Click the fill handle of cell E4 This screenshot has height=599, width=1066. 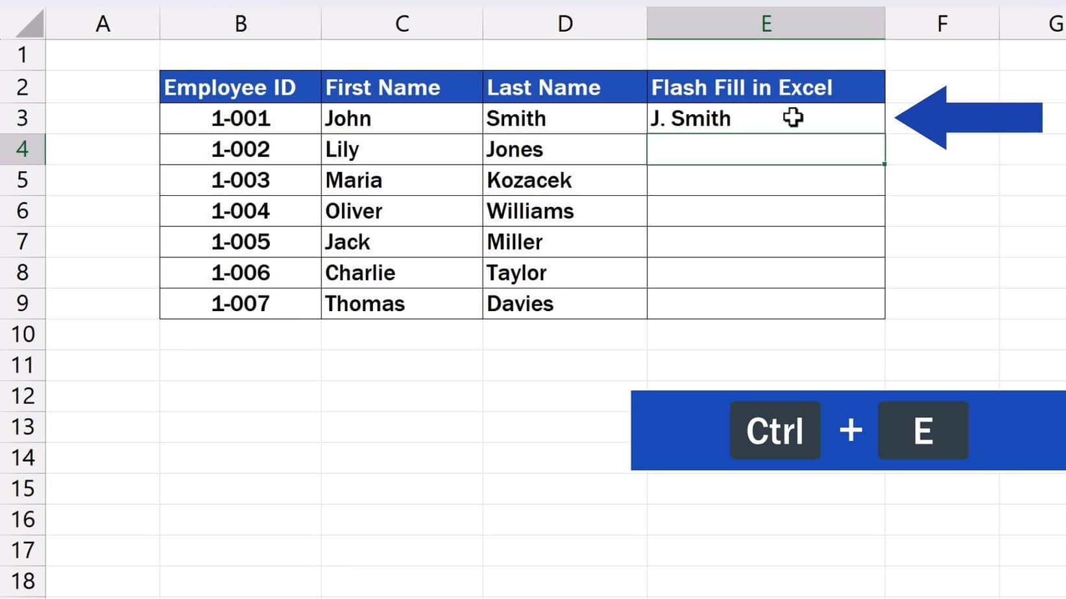(884, 164)
